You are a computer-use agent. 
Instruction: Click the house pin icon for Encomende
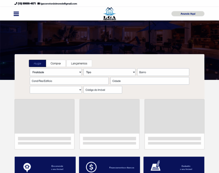[27, 168]
